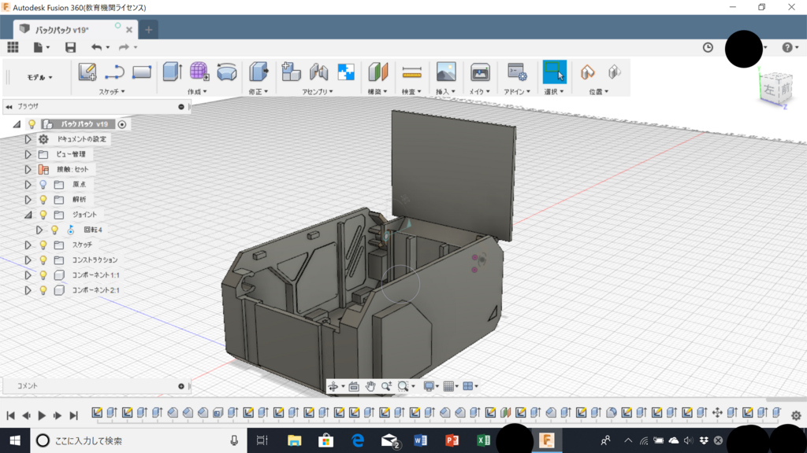Viewport: 807px width, 453px height.
Task: Open the Job Status clock icon
Action: click(x=708, y=47)
